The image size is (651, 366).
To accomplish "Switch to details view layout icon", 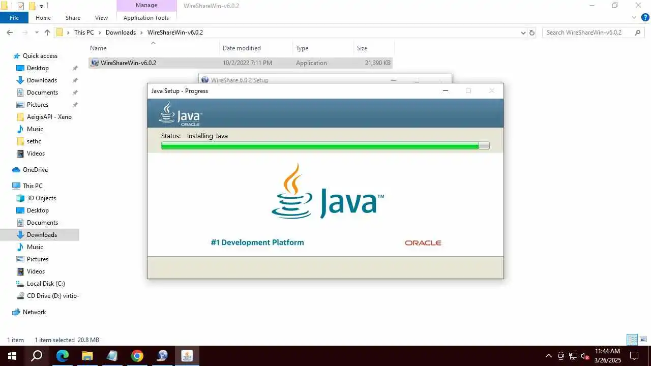I will pyautogui.click(x=632, y=340).
